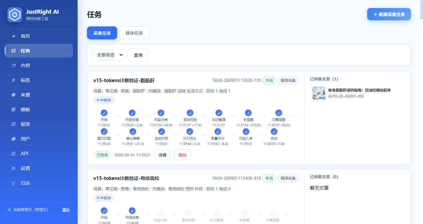The width and height of the screenshot is (423, 224).
Task: Click the API command icon in sidebar
Action: [13, 154]
